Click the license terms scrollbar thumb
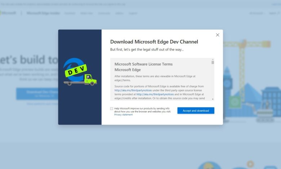The width and height of the screenshot is (281, 169). click(x=213, y=63)
